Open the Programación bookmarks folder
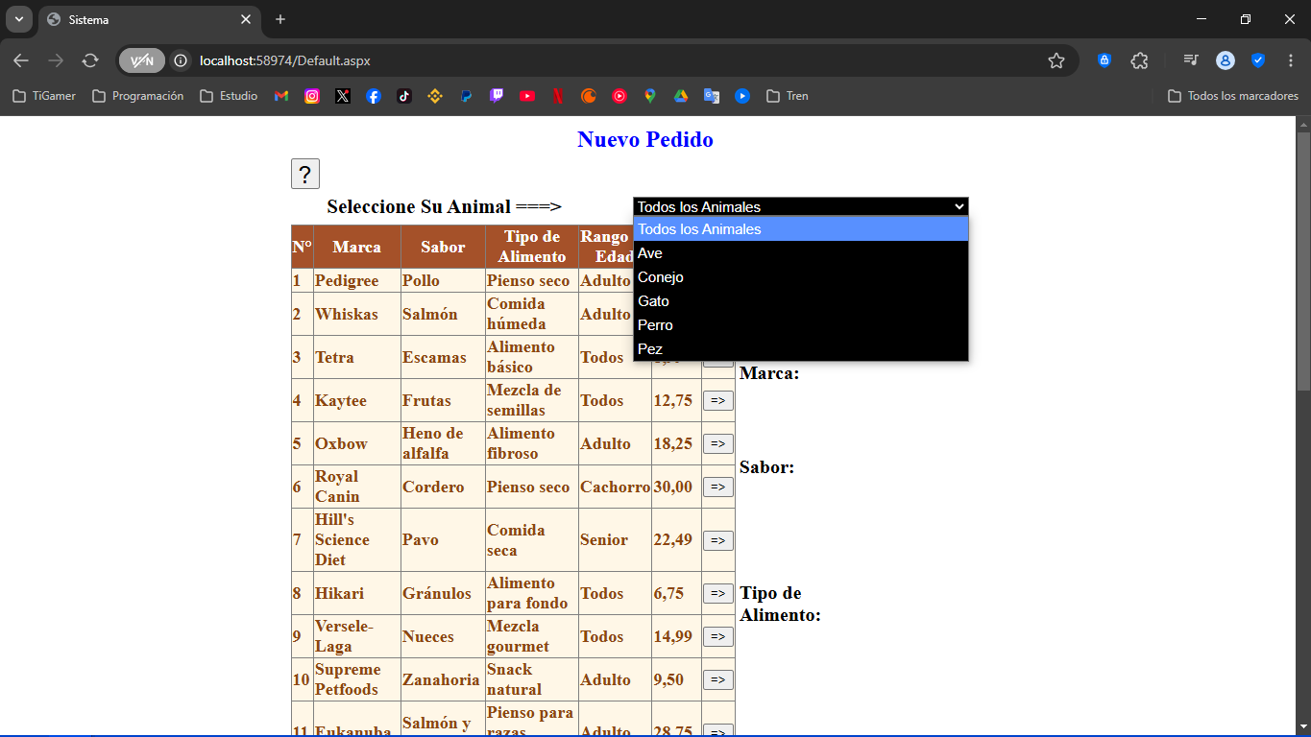Viewport: 1311px width, 737px height. click(137, 96)
